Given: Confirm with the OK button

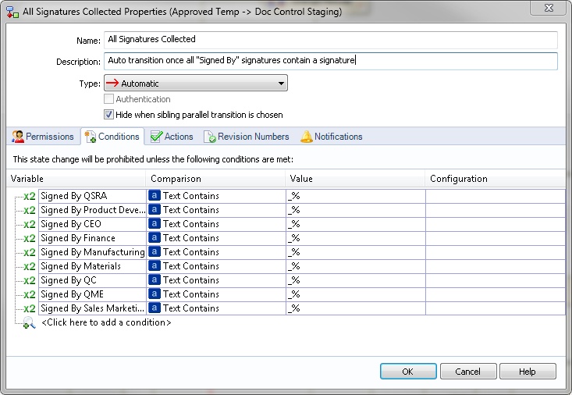Looking at the screenshot, I should click(408, 372).
